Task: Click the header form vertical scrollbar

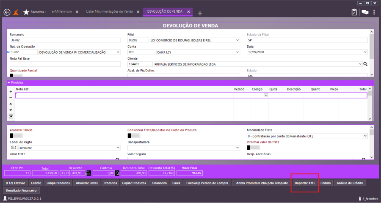Action: [372, 53]
